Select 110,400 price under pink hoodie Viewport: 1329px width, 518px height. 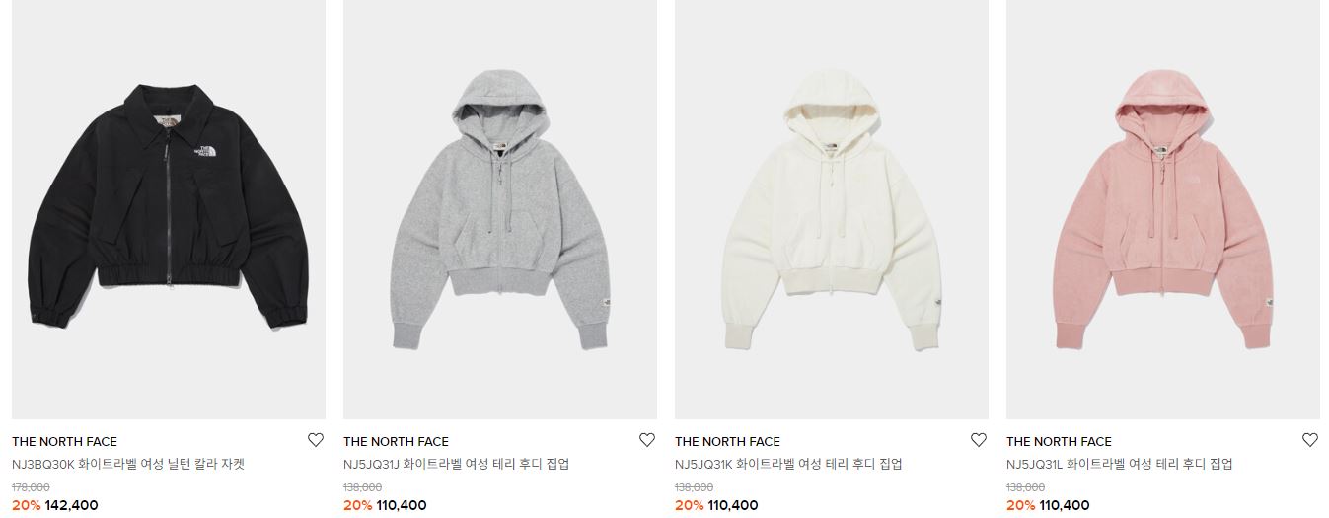point(1065,505)
